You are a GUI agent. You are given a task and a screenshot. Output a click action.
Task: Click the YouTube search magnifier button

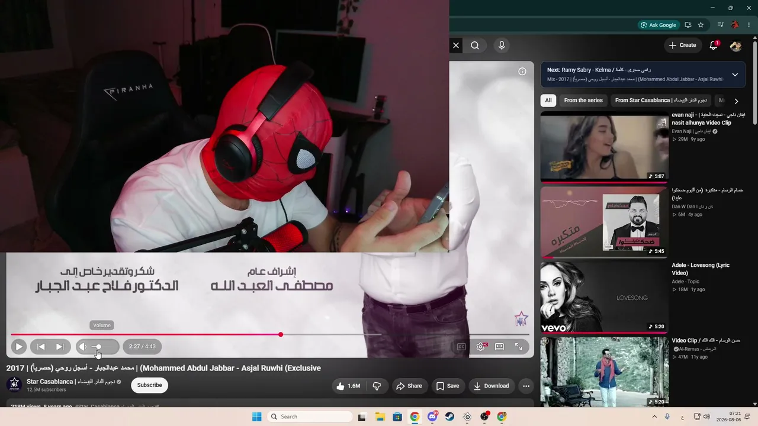tap(475, 45)
